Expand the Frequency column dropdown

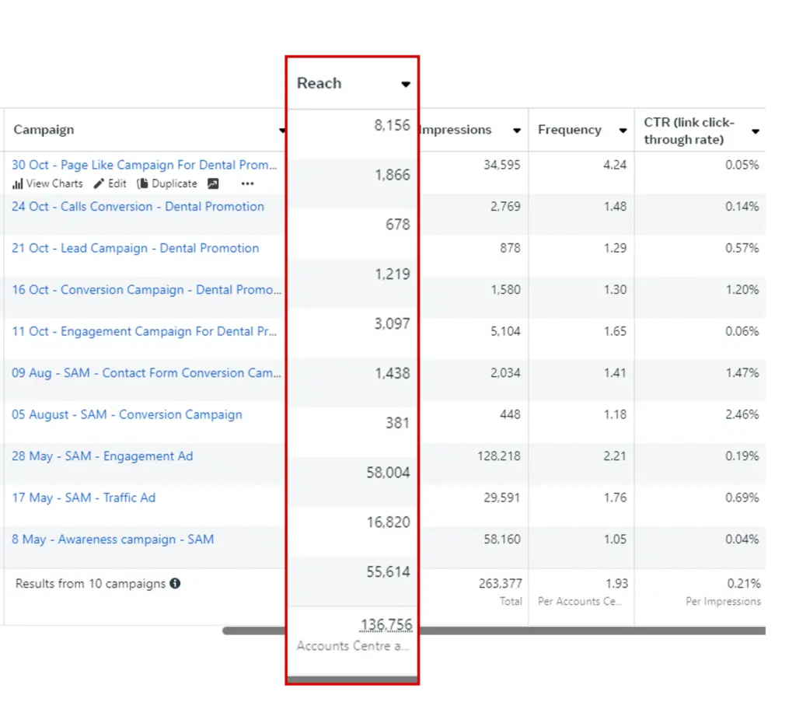point(623,131)
